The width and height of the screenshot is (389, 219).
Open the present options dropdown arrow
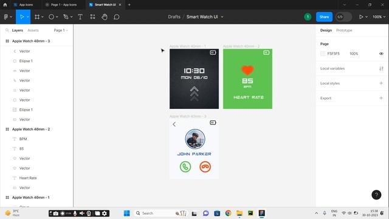pyautogui.click(x=367, y=17)
